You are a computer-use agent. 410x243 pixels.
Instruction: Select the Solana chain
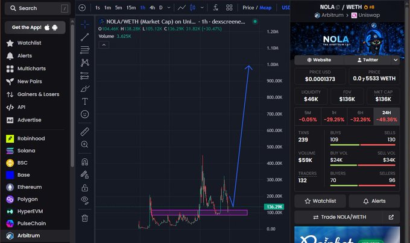tap(36, 151)
